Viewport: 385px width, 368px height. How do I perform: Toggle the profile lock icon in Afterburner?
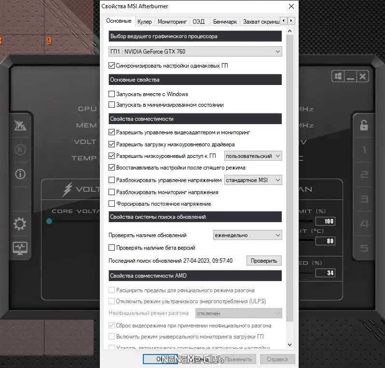pos(364,125)
